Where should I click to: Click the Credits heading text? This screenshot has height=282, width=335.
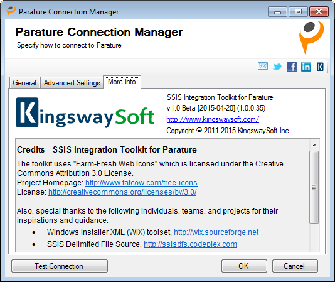(107, 149)
